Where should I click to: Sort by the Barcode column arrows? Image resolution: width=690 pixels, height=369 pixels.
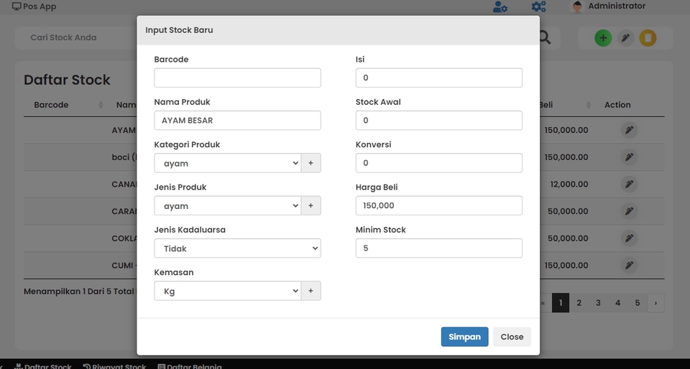tap(101, 105)
